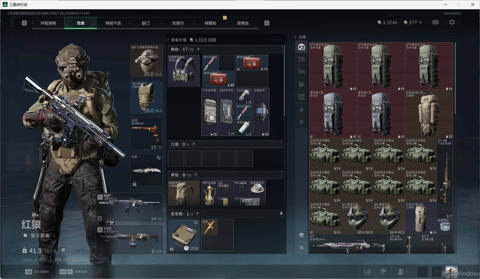Select the G18 pistol slot
480x279 pixels.
click(147, 134)
